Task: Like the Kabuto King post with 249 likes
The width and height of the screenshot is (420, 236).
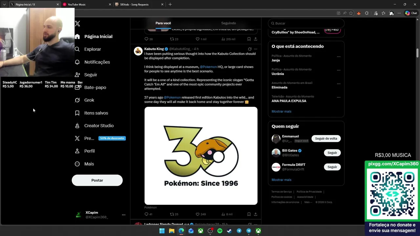Action: pyautogui.click(x=200, y=214)
